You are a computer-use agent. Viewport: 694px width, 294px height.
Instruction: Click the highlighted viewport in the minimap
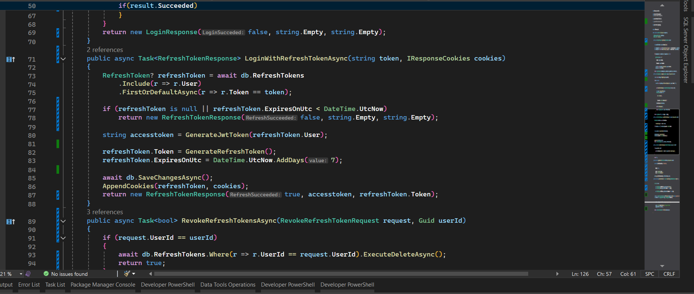pyautogui.click(x=663, y=132)
